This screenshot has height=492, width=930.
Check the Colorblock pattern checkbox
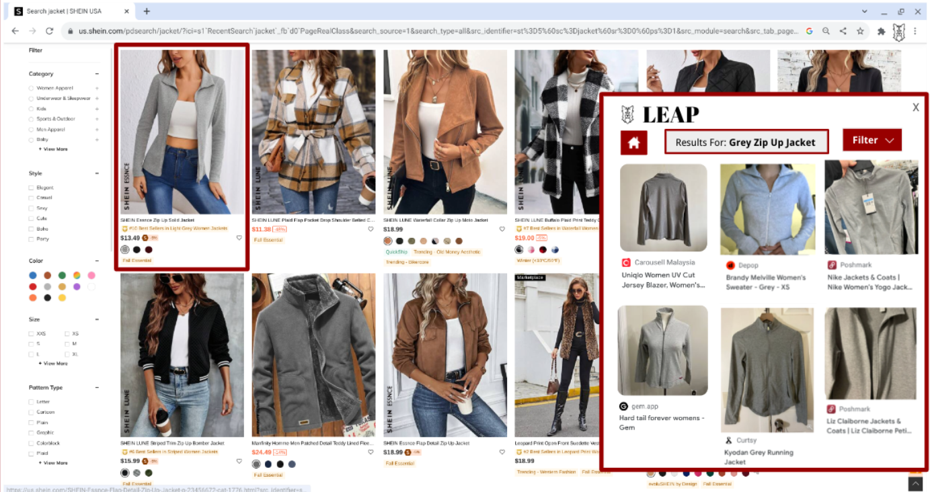click(x=31, y=443)
